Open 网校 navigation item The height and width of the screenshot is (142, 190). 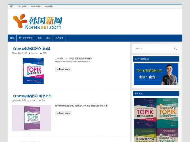[48, 38]
